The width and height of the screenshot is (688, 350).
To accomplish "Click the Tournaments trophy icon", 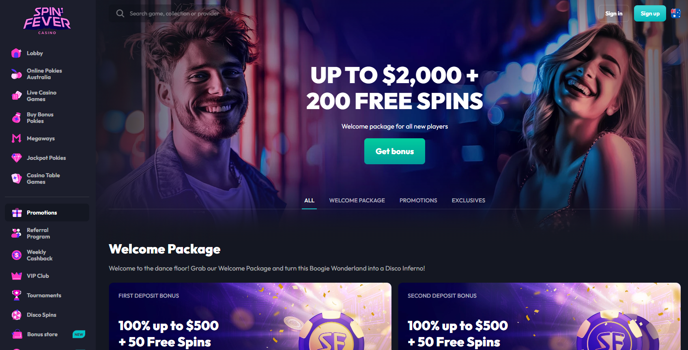I will coord(16,295).
